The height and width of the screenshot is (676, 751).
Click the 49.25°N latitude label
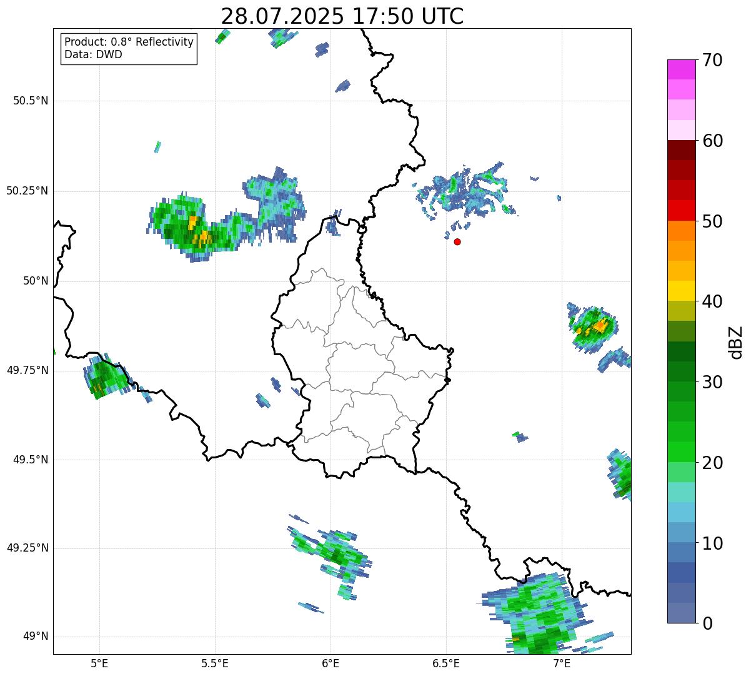coord(27,548)
